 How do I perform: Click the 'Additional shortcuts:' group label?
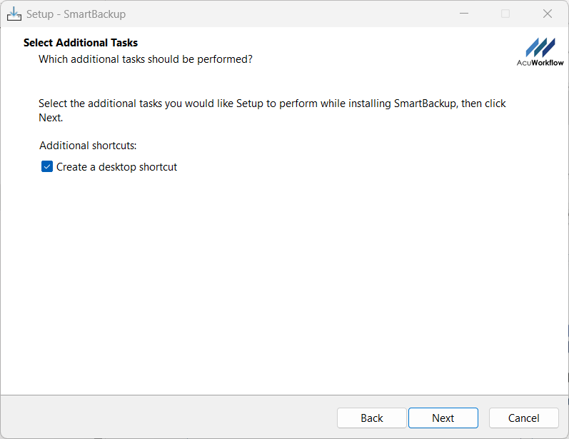coord(88,146)
